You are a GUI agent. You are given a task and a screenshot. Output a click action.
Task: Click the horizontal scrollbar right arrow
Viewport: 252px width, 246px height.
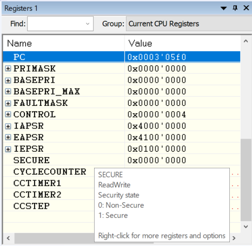[234, 238]
